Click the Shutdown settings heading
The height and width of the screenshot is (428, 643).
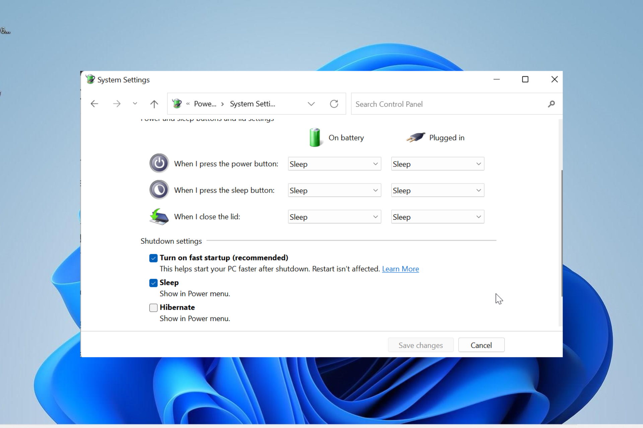pyautogui.click(x=171, y=241)
